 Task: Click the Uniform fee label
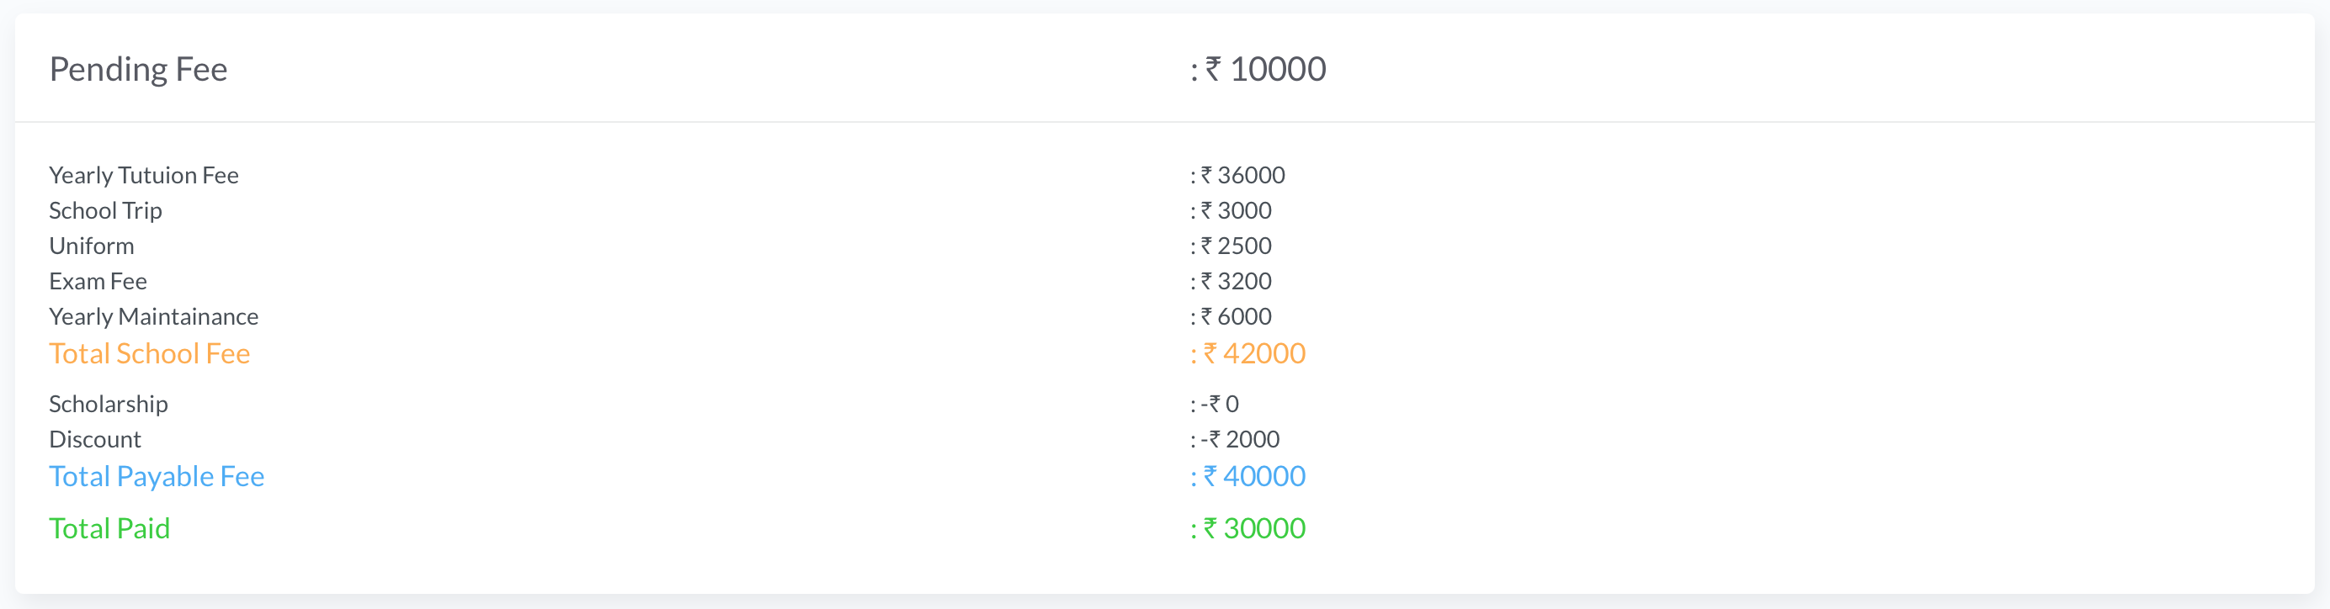(x=92, y=246)
